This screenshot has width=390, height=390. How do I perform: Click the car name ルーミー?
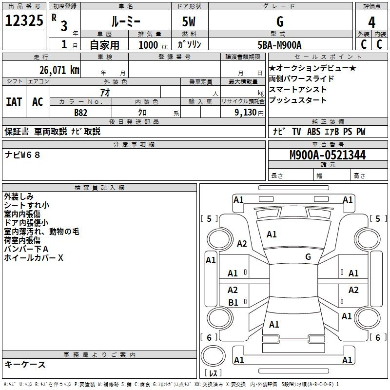click(126, 21)
